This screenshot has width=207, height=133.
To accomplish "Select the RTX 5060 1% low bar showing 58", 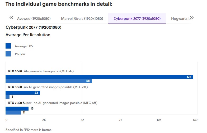I will coord(49,81).
